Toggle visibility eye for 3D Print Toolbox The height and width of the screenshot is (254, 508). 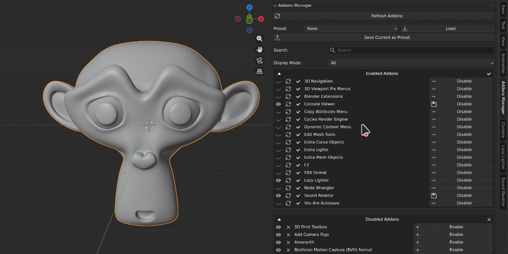tap(279, 227)
